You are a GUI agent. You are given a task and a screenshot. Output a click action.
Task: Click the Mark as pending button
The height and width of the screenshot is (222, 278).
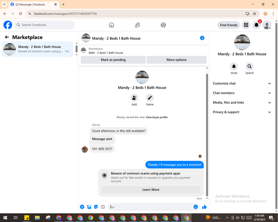(113, 60)
